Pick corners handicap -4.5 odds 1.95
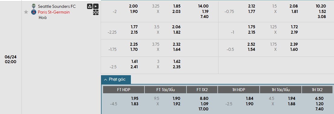Image resolution: width=334 pixels, height=114 pixels. click(x=135, y=99)
